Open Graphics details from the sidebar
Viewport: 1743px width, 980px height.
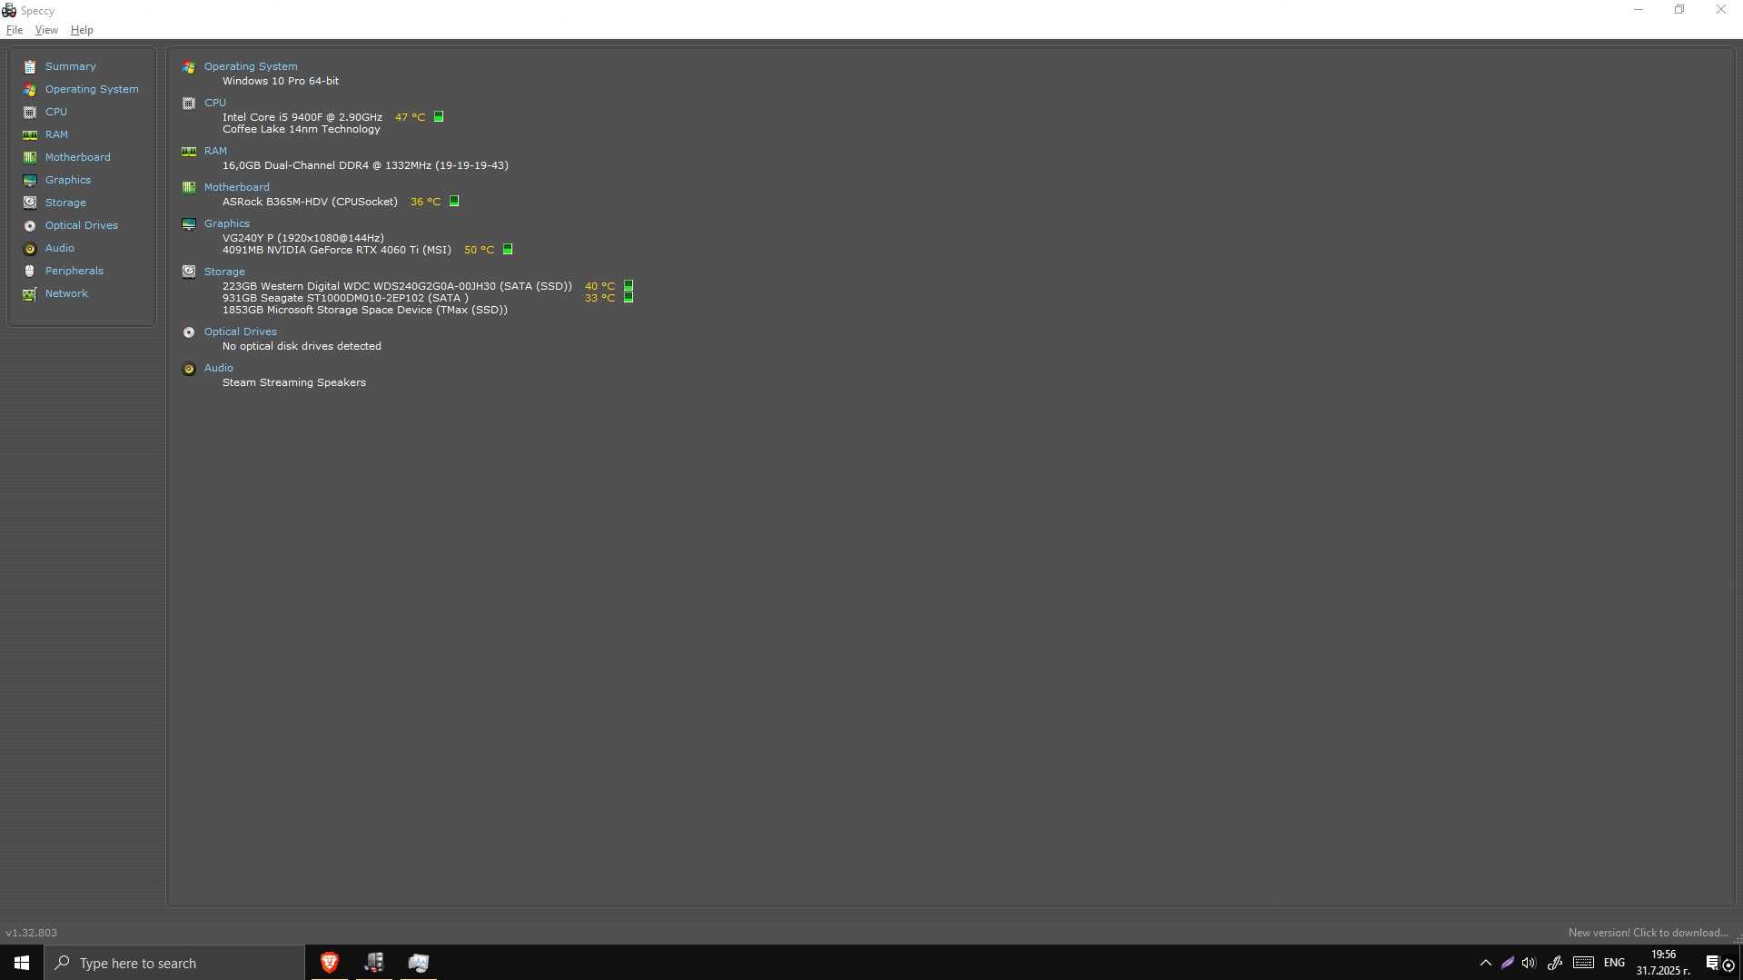[68, 180]
